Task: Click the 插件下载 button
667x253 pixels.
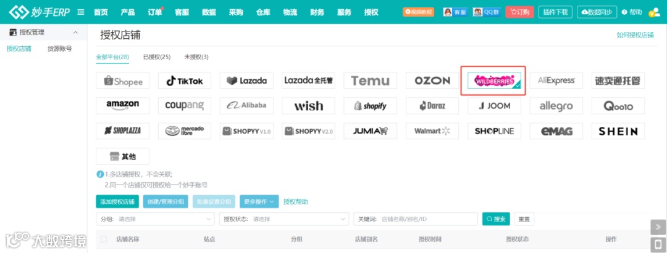Action: pyautogui.click(x=556, y=12)
